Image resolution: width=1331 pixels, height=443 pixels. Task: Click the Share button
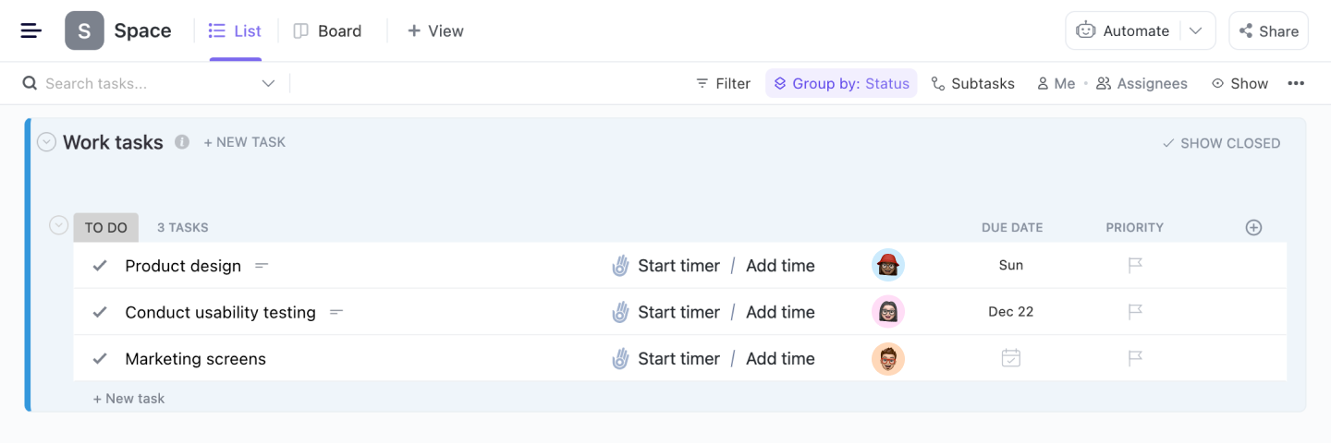click(1268, 30)
